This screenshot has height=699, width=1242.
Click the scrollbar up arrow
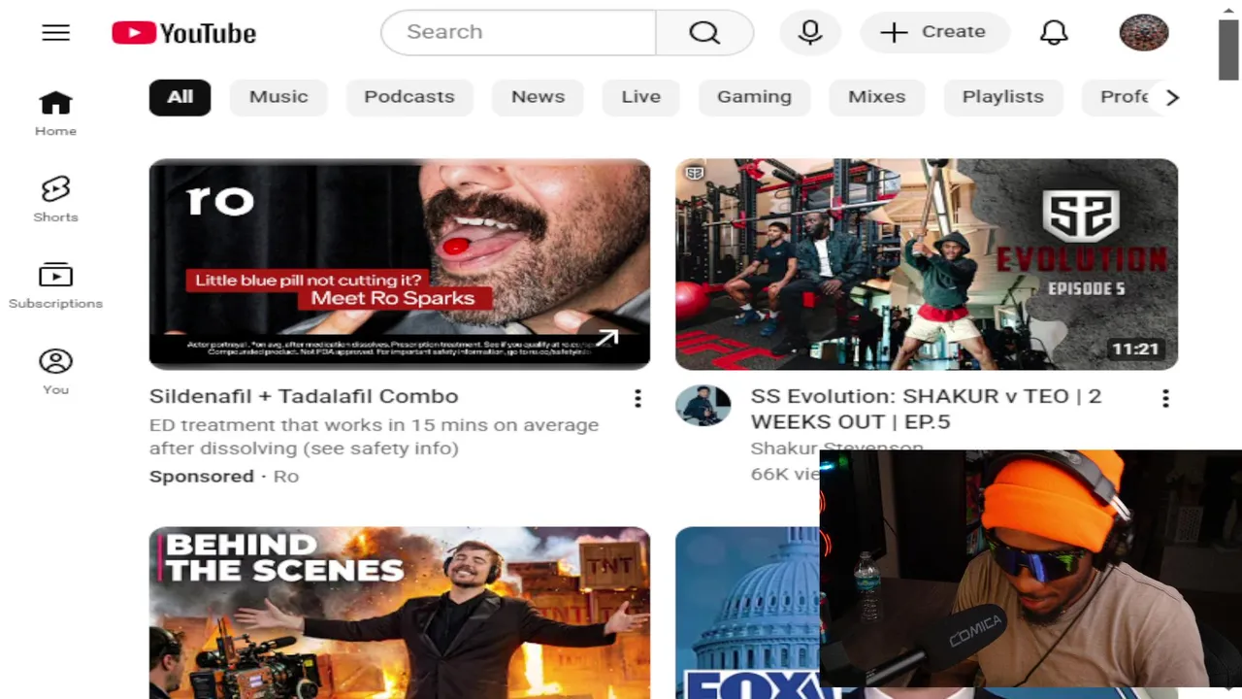[x=1228, y=10]
